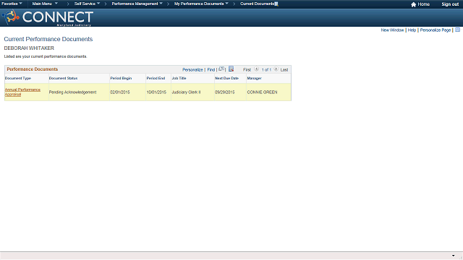Click the download to Excel grid icon
Screen dimensions: 463x260
[x=231, y=69]
